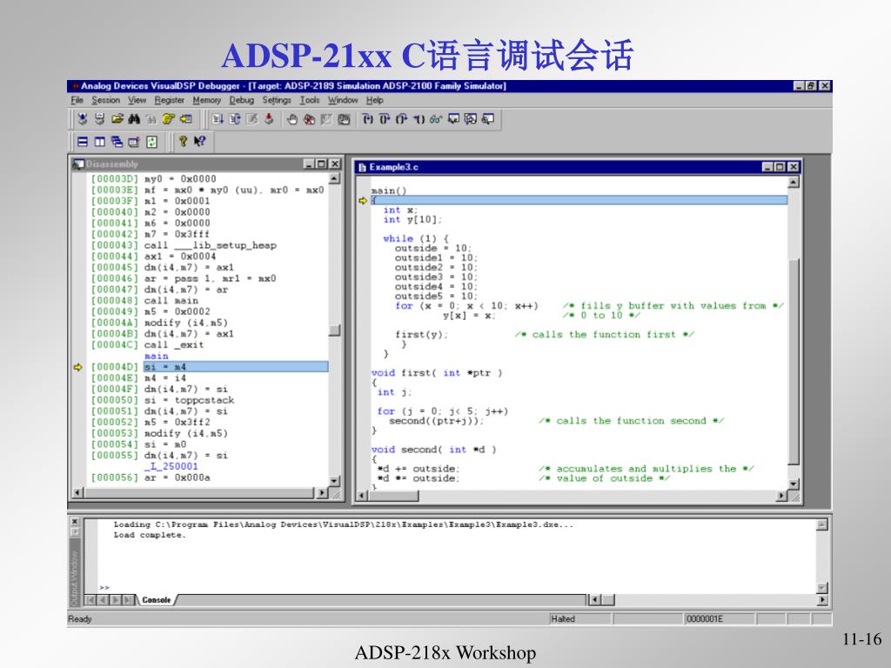The height and width of the screenshot is (668, 891).
Task: Click the 'call ___lib_setup_heap' instruction
Action: 211,245
